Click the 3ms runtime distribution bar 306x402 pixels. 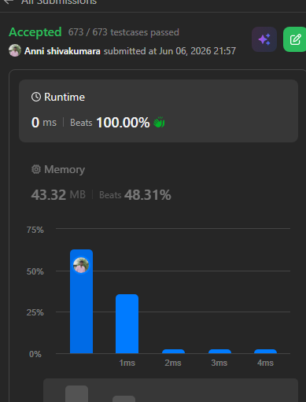(219, 352)
